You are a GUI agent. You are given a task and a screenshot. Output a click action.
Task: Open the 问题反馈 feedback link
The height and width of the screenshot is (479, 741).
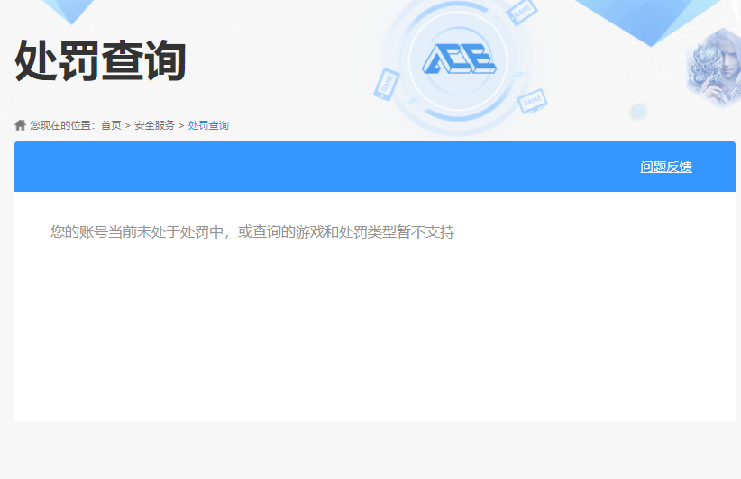666,167
